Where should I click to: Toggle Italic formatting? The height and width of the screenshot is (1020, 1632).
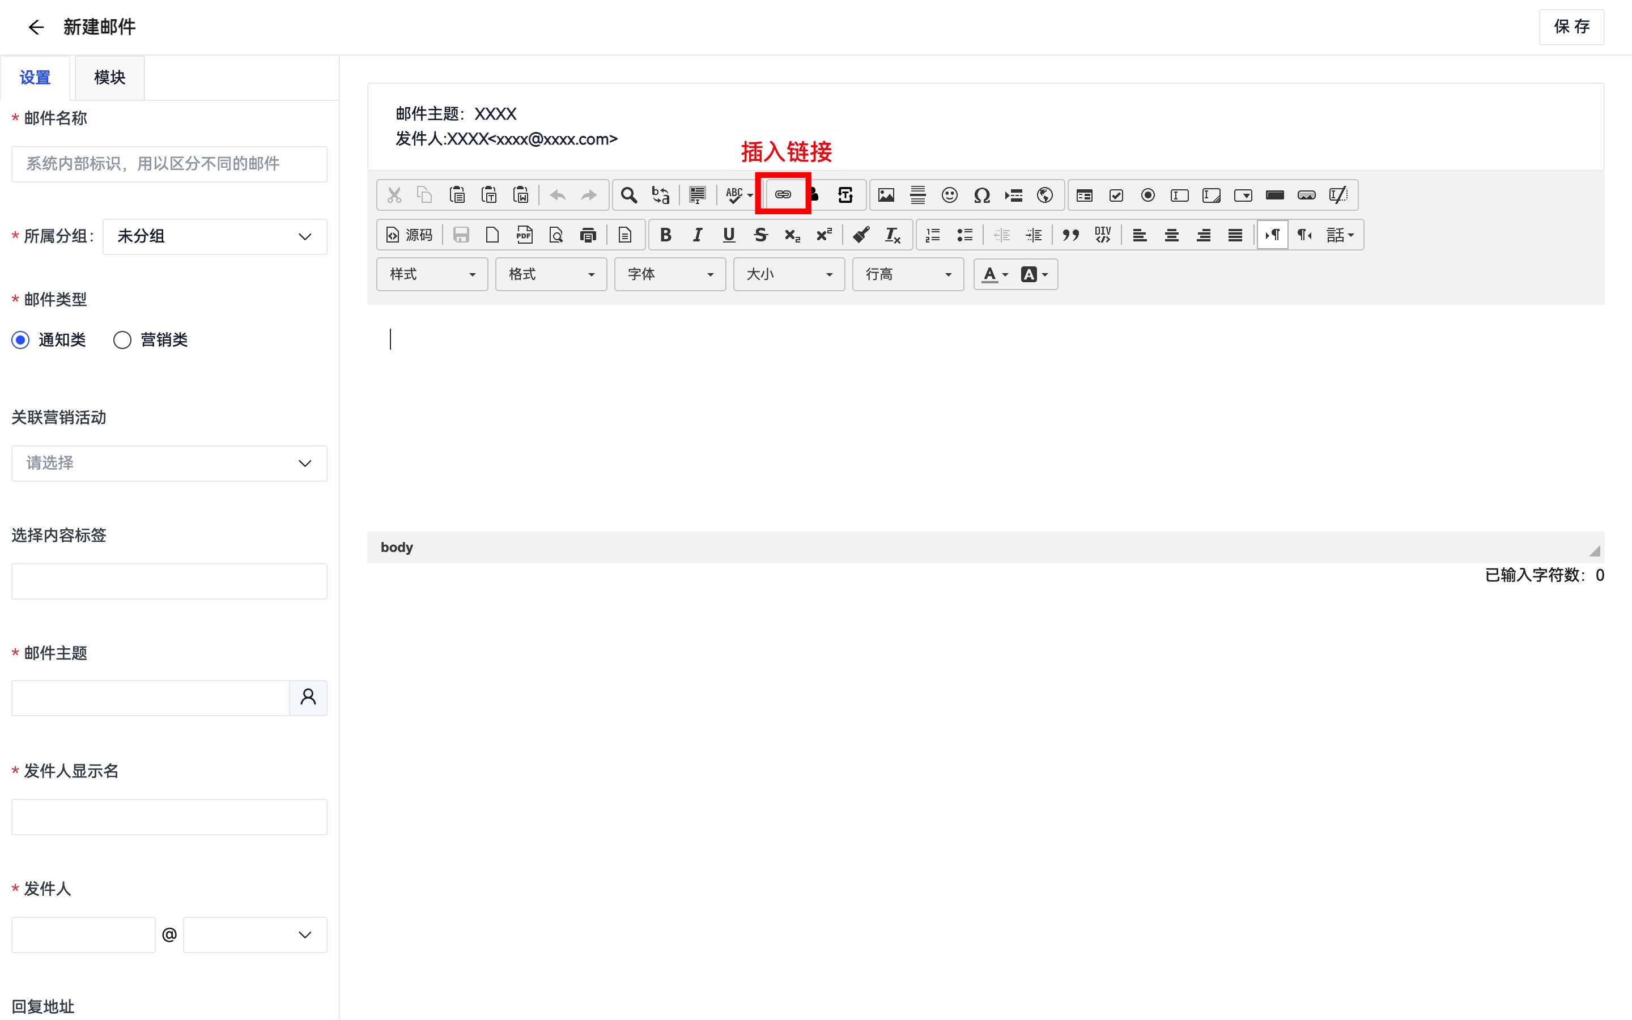[698, 235]
